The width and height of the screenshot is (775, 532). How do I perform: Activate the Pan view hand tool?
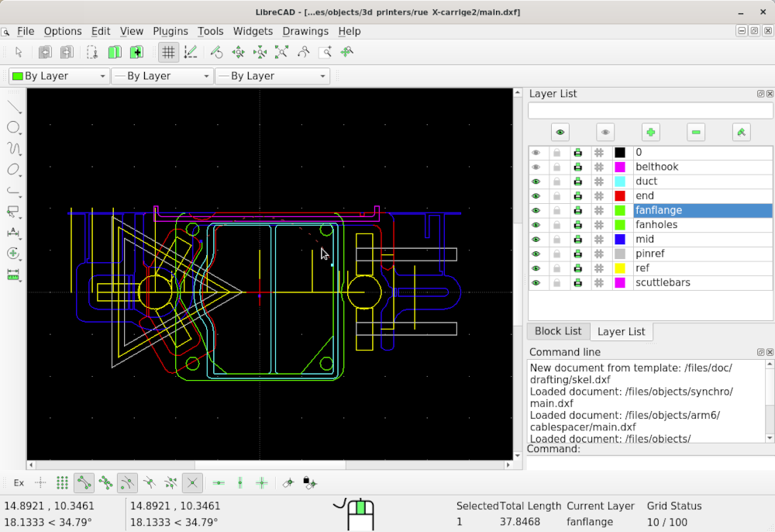346,52
